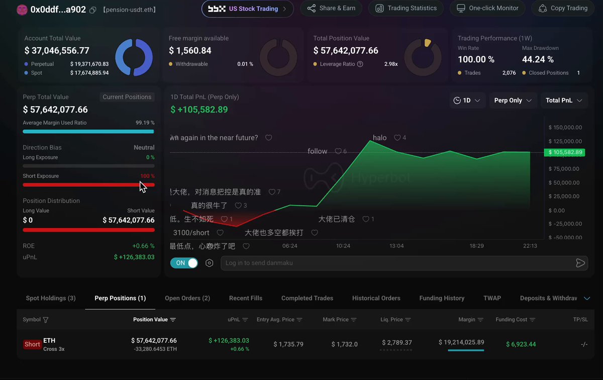Open danmaku settings hexagon icon
Image resolution: width=603 pixels, height=380 pixels.
210,263
